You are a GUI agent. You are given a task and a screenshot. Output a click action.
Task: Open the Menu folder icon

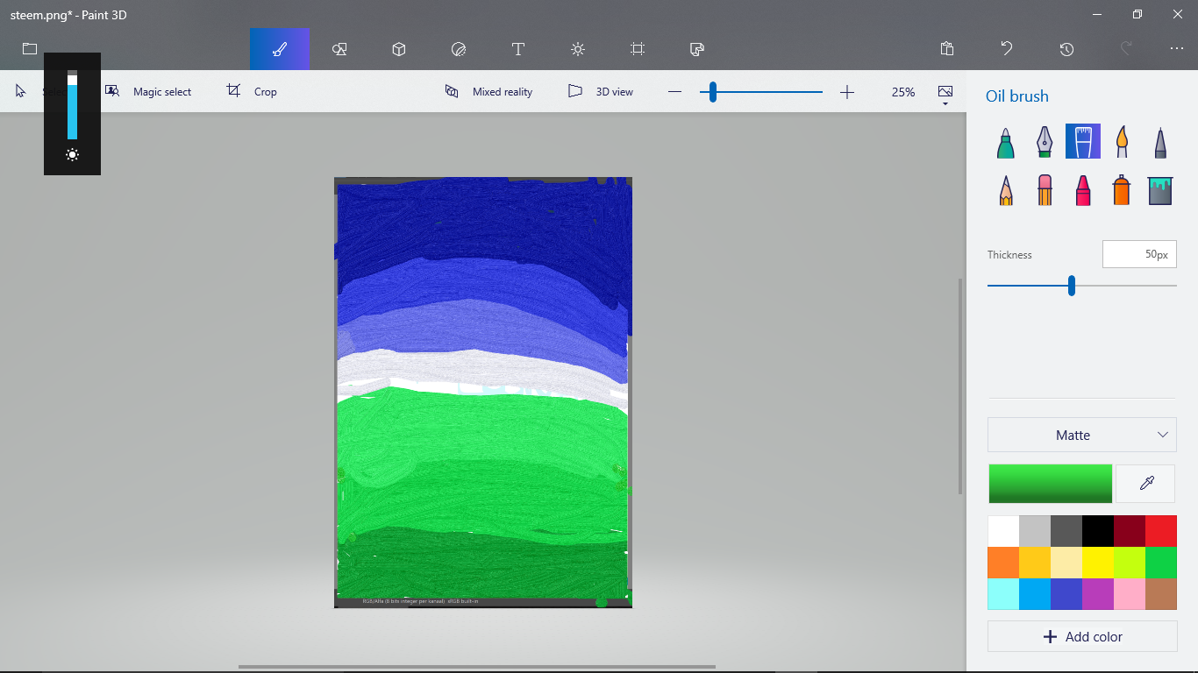(30, 49)
